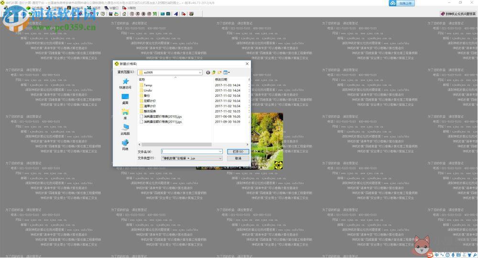This screenshot has width=478, height=258.
Task: Click the help question mark toolbar icon
Action: [97, 14]
